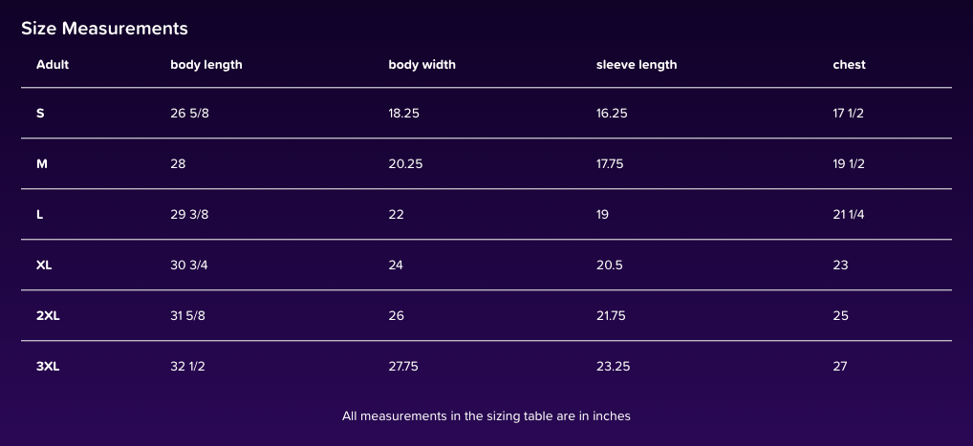This screenshot has height=446, width=973.
Task: Select the Adult column header
Action: click(x=53, y=65)
